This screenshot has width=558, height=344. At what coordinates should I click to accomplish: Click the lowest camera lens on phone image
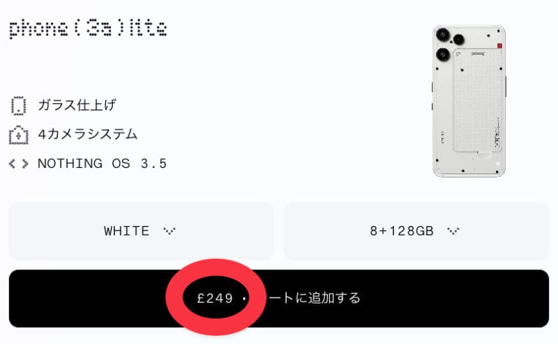pyautogui.click(x=443, y=55)
